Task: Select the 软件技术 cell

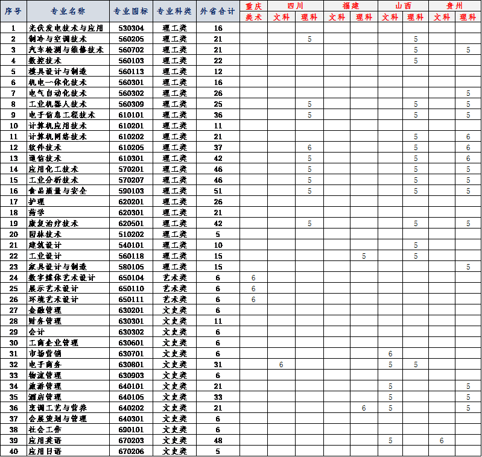Action: click(x=68, y=148)
